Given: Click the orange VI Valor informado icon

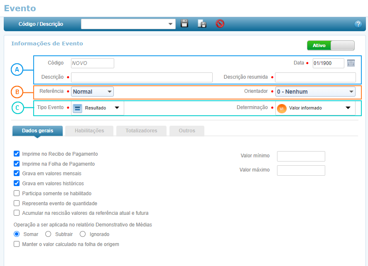Looking at the screenshot, I should (282, 108).
